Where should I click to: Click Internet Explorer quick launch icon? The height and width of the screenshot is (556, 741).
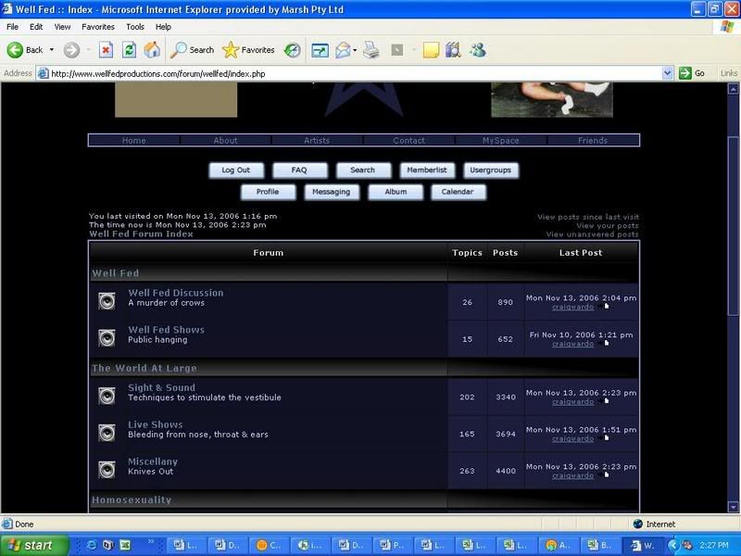[92, 545]
